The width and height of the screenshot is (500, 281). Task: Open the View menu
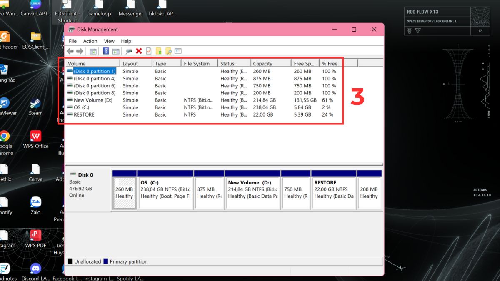click(x=109, y=41)
